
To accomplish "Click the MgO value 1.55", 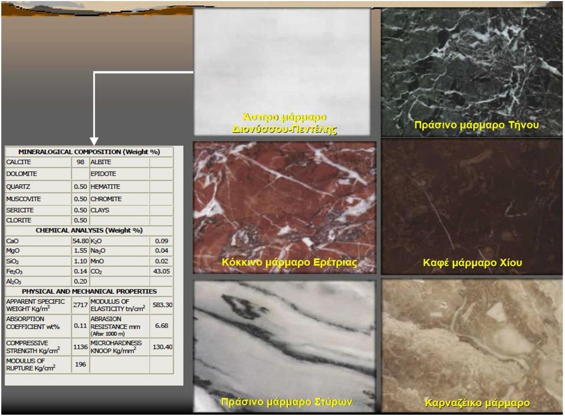I will 80,250.
